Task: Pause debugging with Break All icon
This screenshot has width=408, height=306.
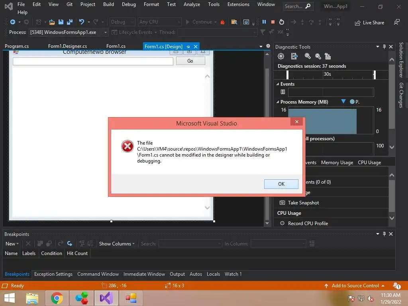Action: tap(264, 22)
